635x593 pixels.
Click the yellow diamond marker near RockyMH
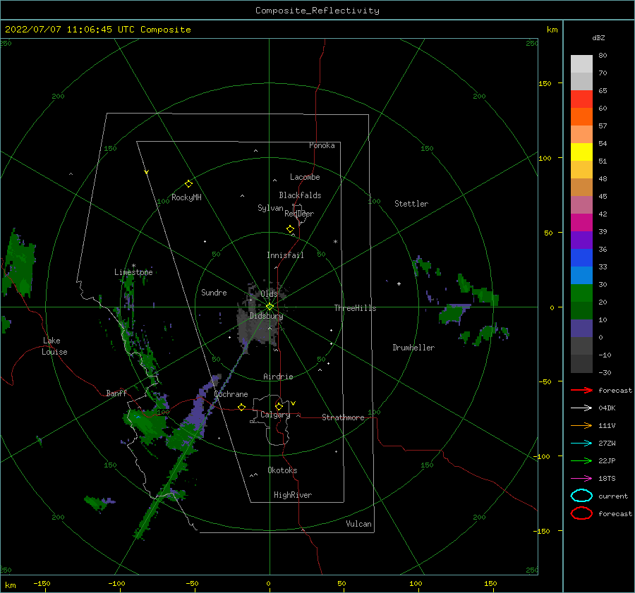[188, 184]
